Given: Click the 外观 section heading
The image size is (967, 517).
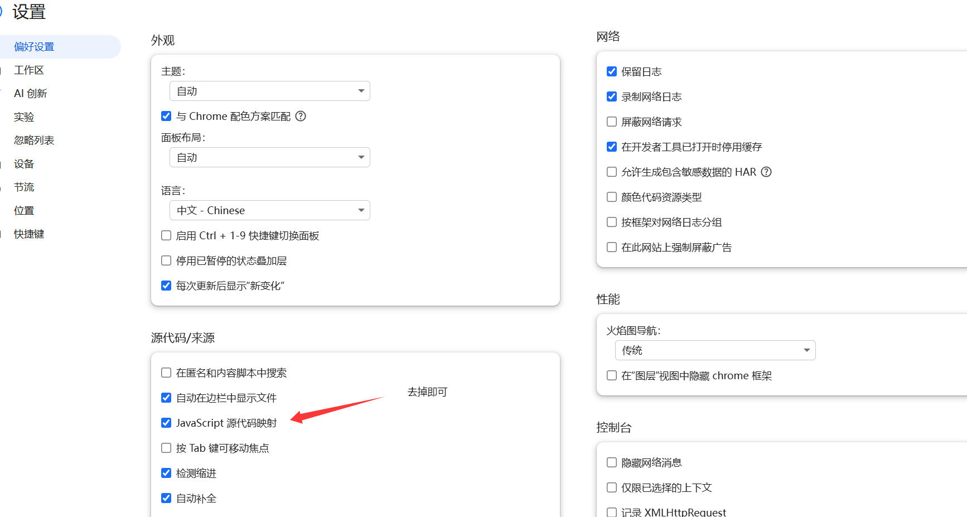Looking at the screenshot, I should (163, 40).
